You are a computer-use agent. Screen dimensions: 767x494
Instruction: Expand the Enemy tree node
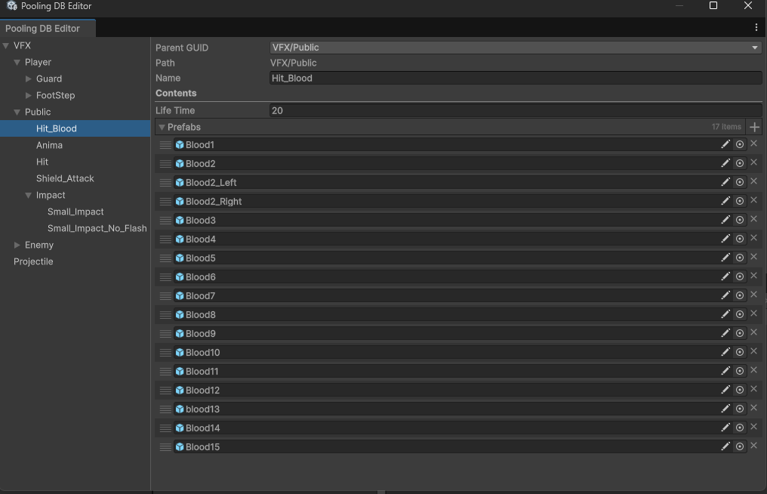coord(17,245)
